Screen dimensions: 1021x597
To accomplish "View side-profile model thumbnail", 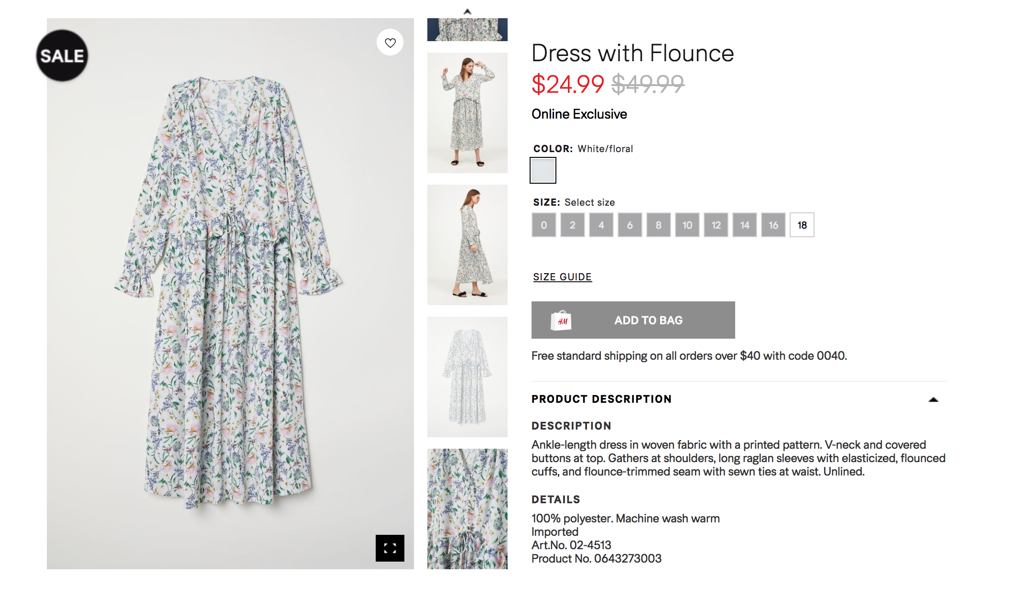I will point(467,245).
